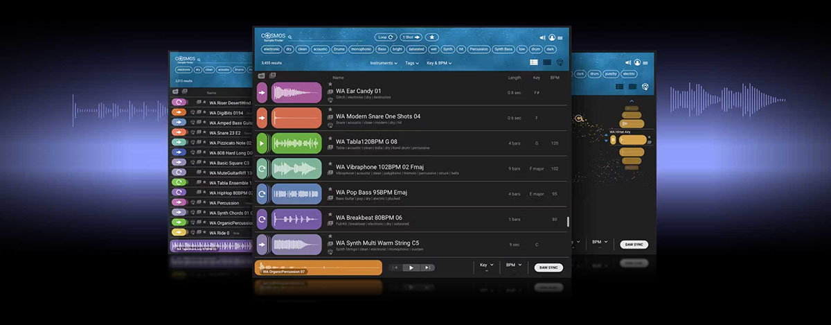The image size is (831, 325).
Task: Favorite WA Ear Candy 01 with star
Action: pyautogui.click(x=330, y=85)
